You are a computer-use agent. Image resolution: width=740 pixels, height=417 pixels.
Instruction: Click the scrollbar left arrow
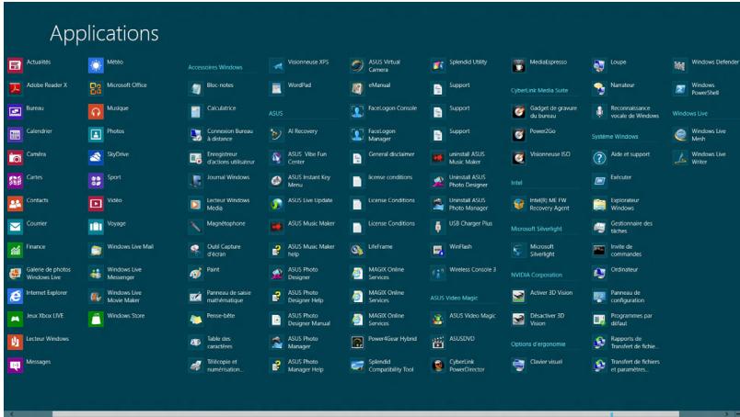pyautogui.click(x=12, y=413)
